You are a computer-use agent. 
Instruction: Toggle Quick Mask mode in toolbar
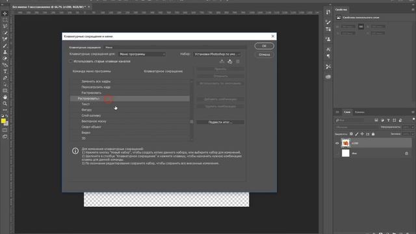(5, 130)
